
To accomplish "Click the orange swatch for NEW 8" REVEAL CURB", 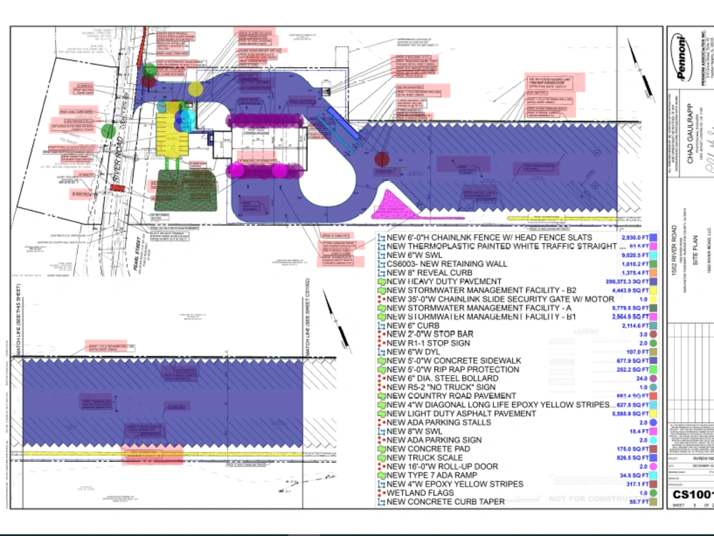I will click(653, 273).
